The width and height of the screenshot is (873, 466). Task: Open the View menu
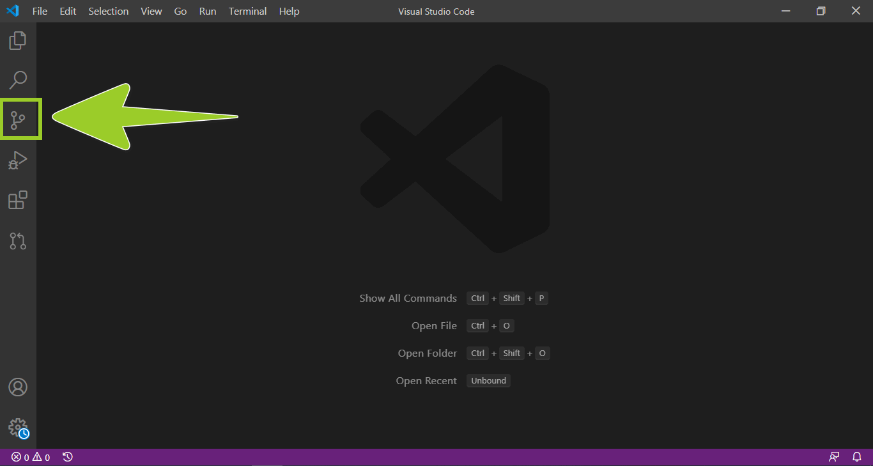[151, 12]
